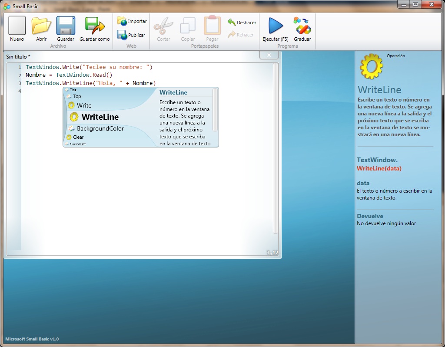Click the Nuevo new file icon
The height and width of the screenshot is (347, 445).
pos(17,26)
